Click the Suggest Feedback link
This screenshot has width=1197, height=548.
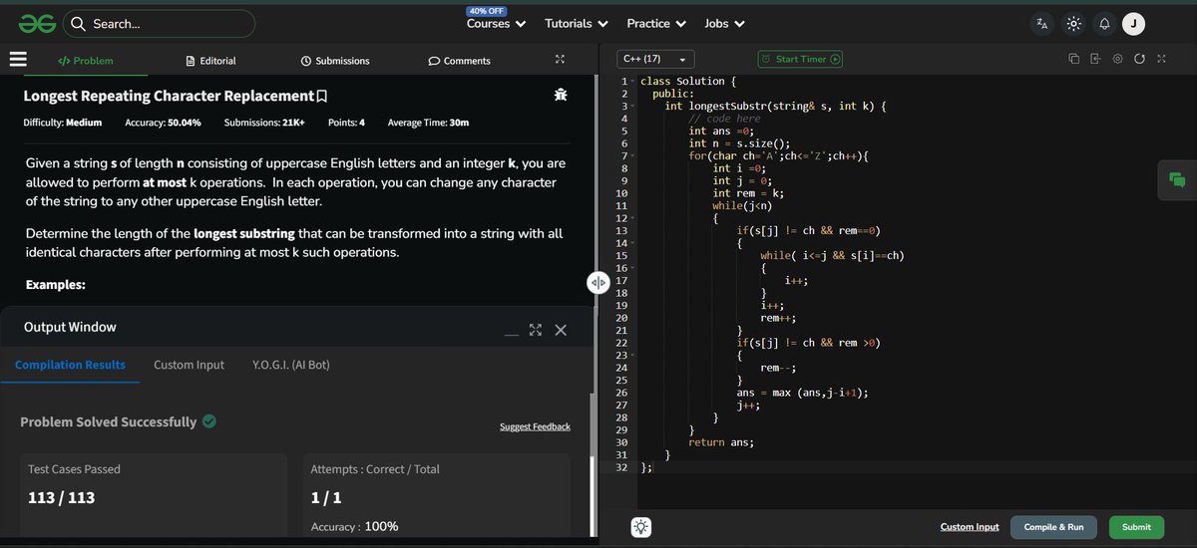pyautogui.click(x=535, y=426)
